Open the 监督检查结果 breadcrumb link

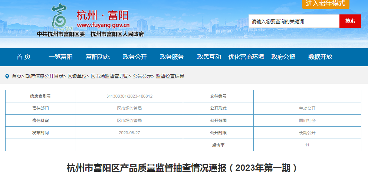tap(170, 77)
